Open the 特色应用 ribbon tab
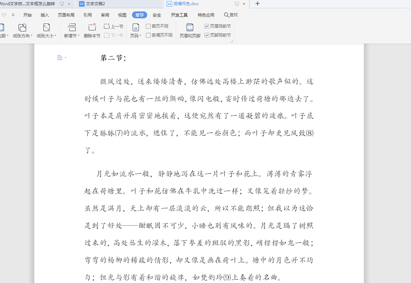Viewport: 411px width, 283px height. click(x=206, y=15)
